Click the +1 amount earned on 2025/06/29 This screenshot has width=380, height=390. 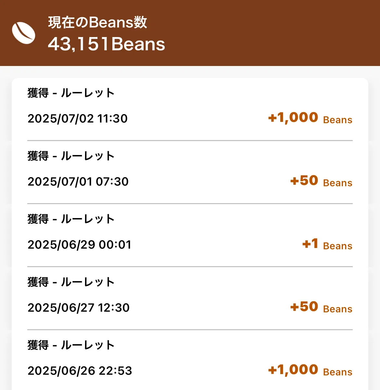pyautogui.click(x=310, y=244)
